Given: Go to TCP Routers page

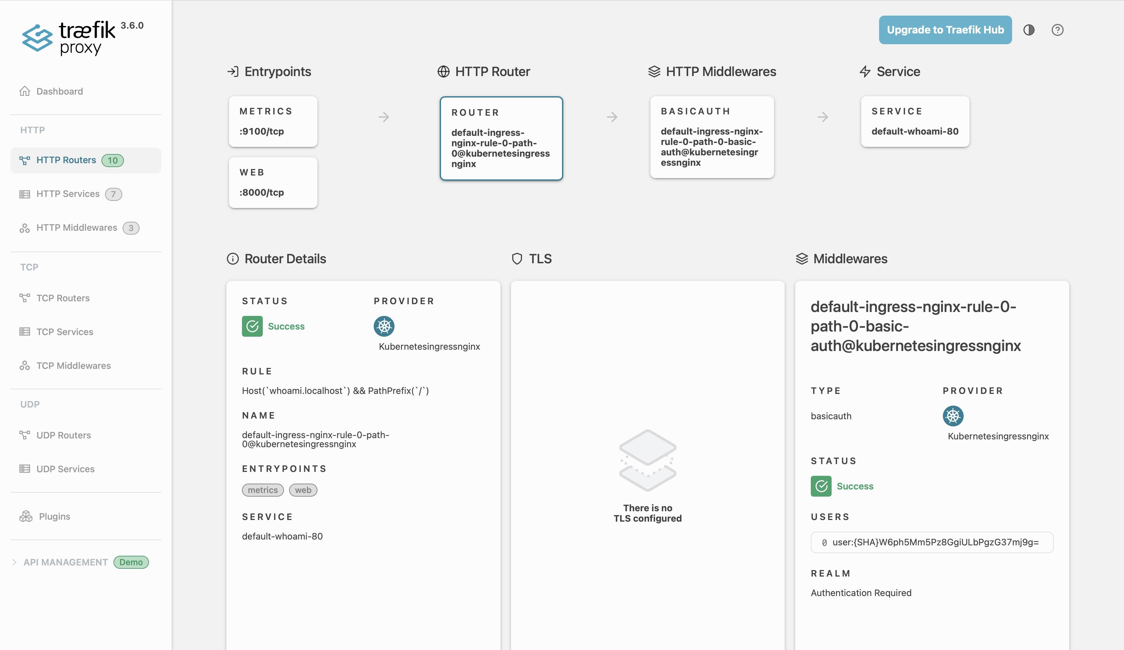Looking at the screenshot, I should (63, 298).
